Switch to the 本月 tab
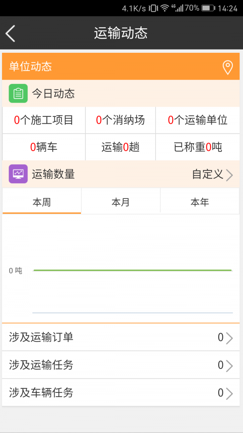 120,201
